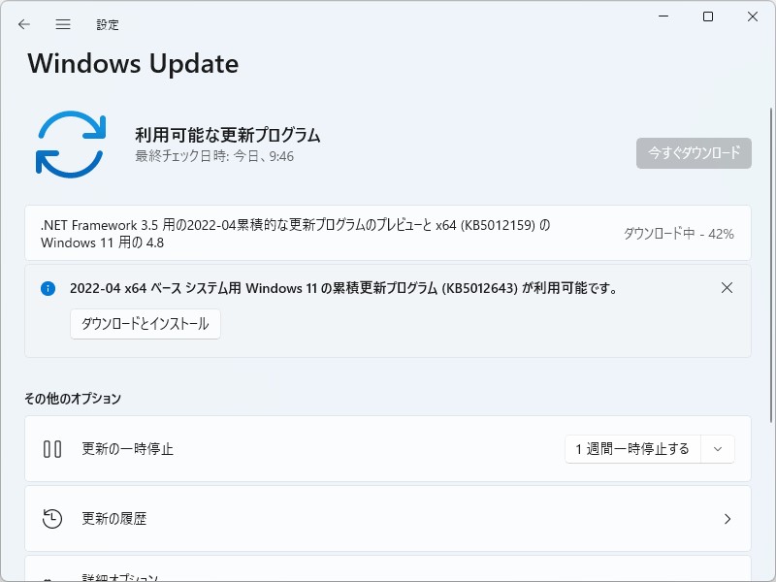Viewport: 776px width, 582px height.
Task: Expand the pause duration dropdown chevron
Action: [x=717, y=449]
